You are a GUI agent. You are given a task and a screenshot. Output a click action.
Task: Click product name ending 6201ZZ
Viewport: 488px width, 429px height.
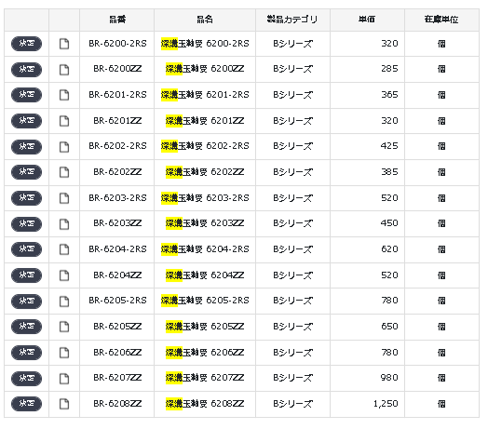coord(205,121)
